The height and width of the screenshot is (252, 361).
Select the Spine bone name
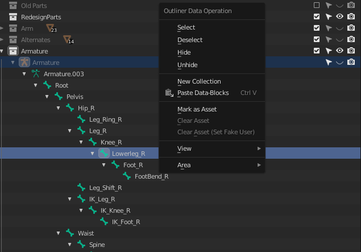coord(97,245)
